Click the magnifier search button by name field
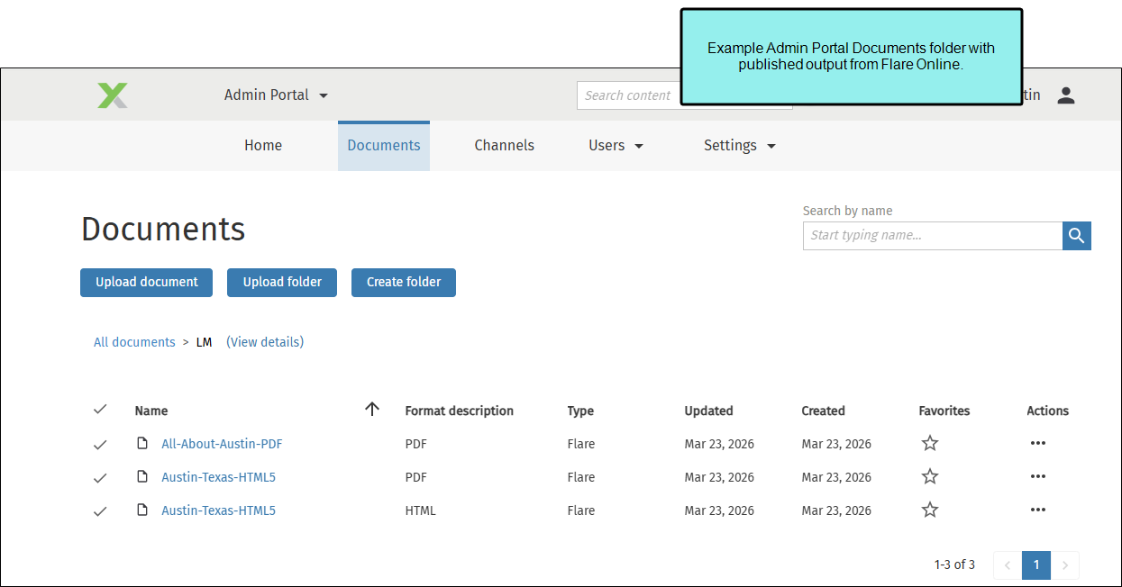This screenshot has height=587, width=1122. [x=1076, y=236]
